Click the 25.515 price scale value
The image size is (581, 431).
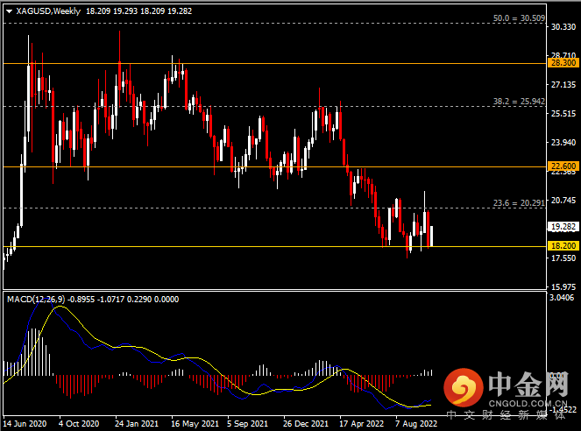(x=563, y=113)
